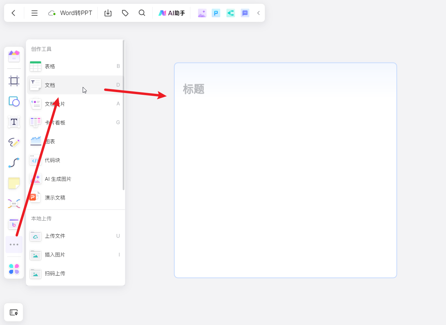Click the 标题 title placeholder in document
Image resolution: width=446 pixels, height=325 pixels.
point(194,89)
